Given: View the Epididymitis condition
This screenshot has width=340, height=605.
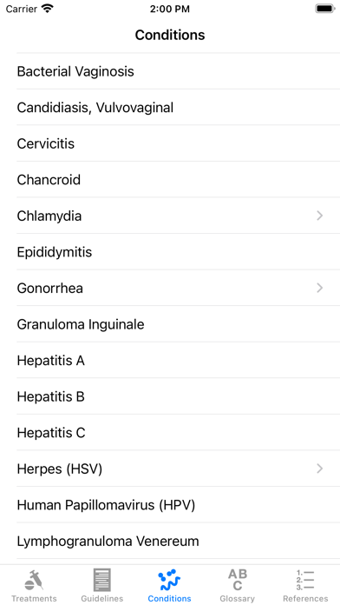Looking at the screenshot, I should pyautogui.click(x=179, y=252).
